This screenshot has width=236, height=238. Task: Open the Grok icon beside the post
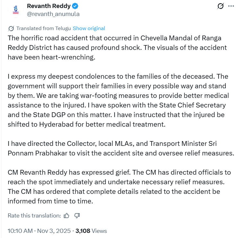(x=221, y=6)
